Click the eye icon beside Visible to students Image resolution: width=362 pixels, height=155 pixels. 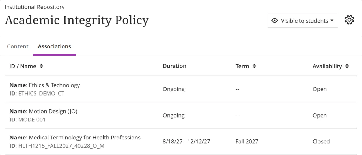coord(274,21)
